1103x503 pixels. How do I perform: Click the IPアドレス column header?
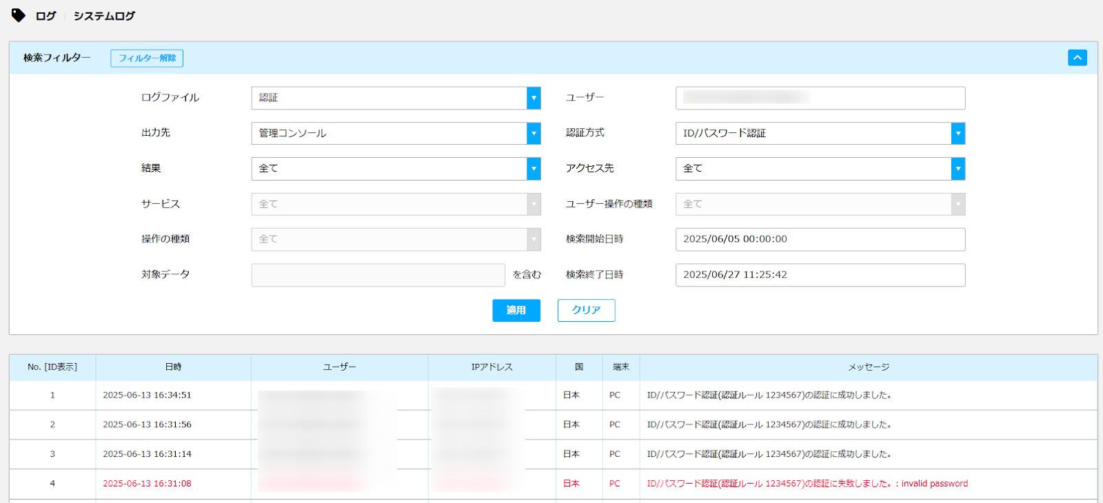click(492, 367)
